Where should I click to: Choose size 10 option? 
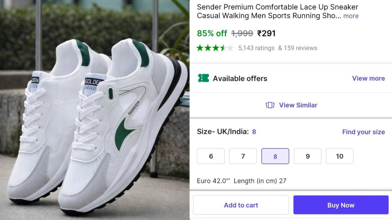pos(340,156)
